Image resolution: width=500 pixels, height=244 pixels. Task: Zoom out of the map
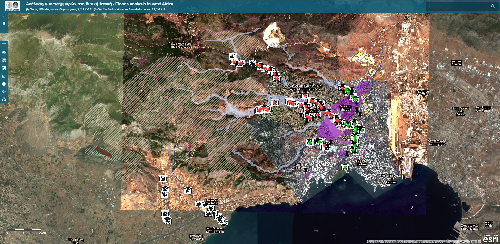pyautogui.click(x=4, y=30)
